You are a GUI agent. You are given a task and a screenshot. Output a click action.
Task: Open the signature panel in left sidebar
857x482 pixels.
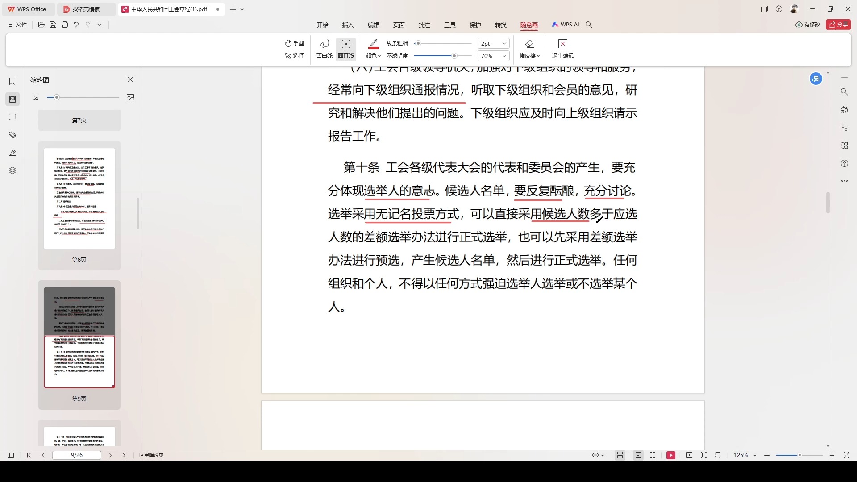tap(12, 153)
